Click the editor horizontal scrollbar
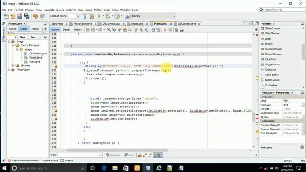The width and height of the screenshot is (306, 172). pos(117,150)
